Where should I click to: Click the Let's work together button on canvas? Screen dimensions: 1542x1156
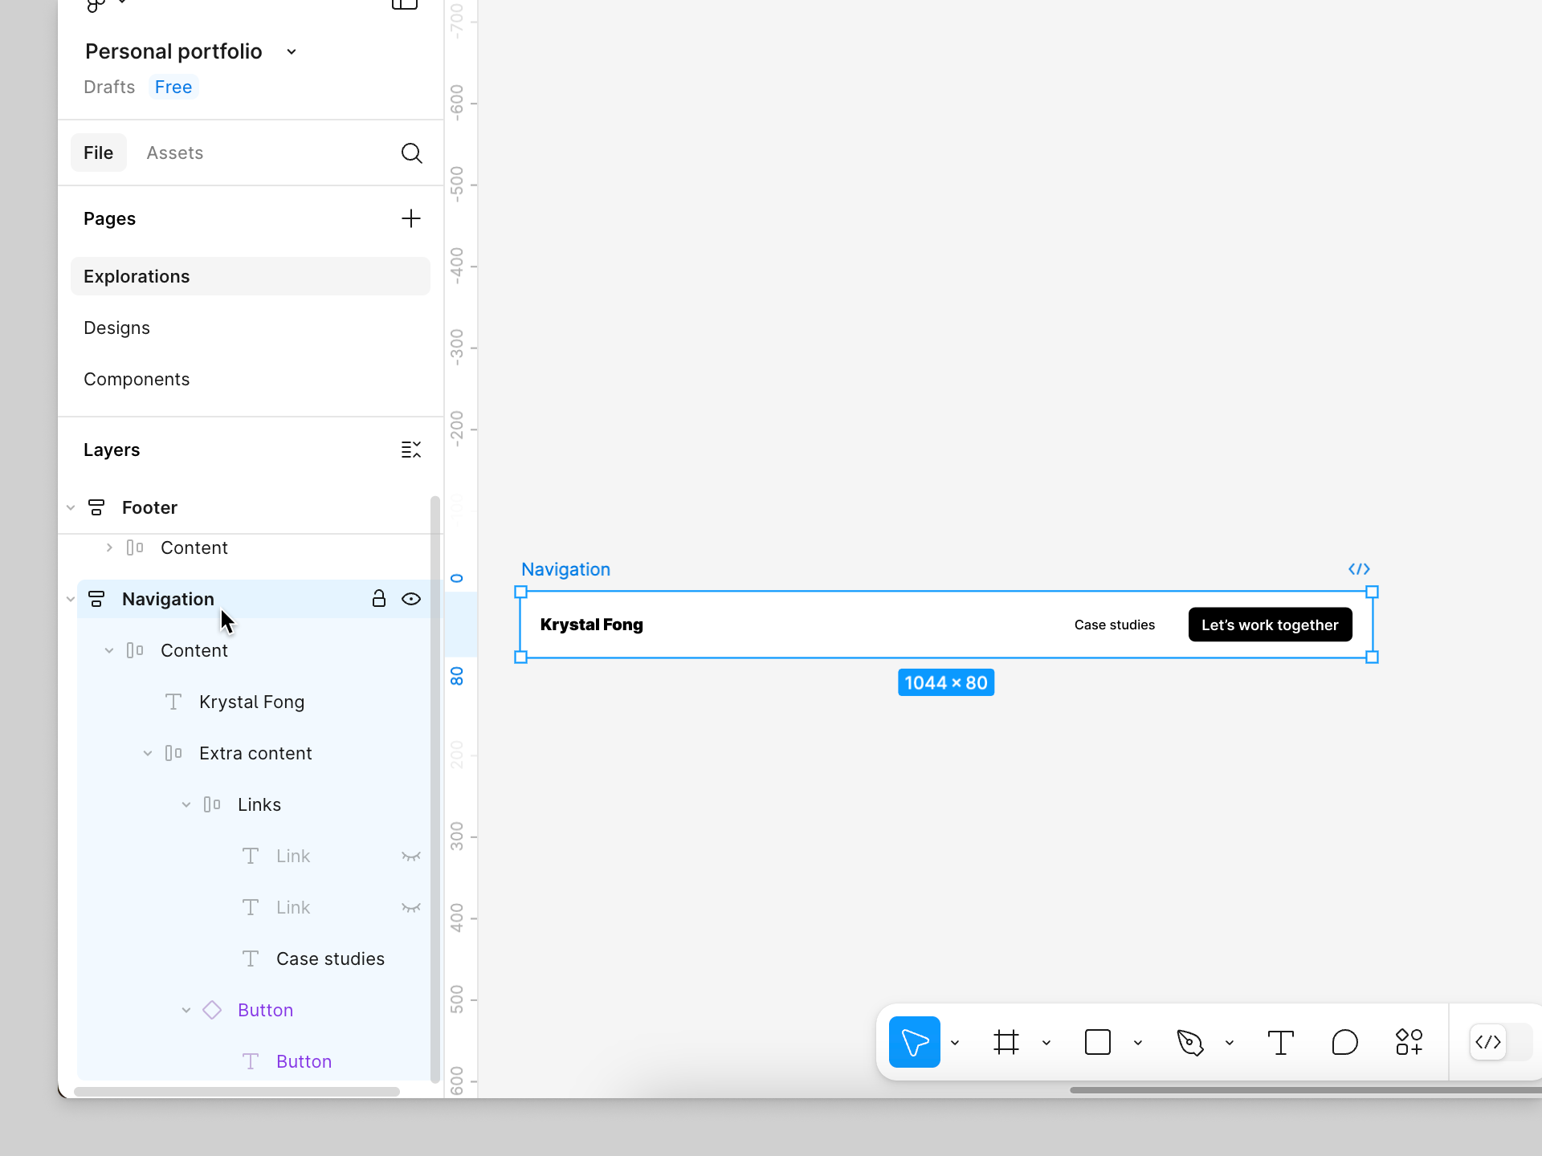tap(1270, 625)
